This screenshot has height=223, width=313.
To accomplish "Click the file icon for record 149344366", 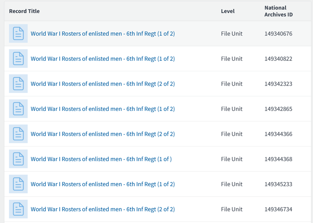I will click(18, 134).
